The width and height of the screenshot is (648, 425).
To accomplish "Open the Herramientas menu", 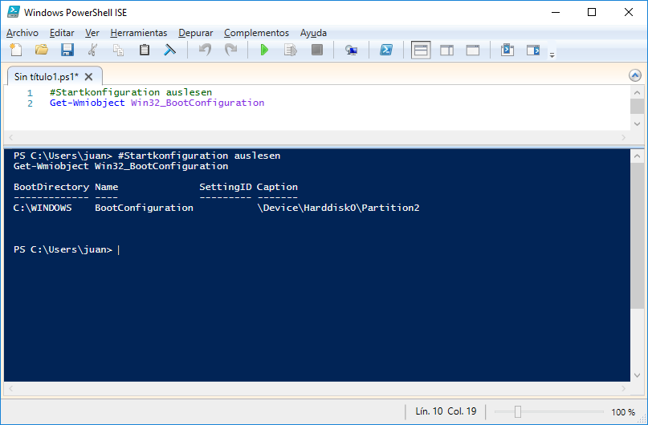I will [x=139, y=33].
